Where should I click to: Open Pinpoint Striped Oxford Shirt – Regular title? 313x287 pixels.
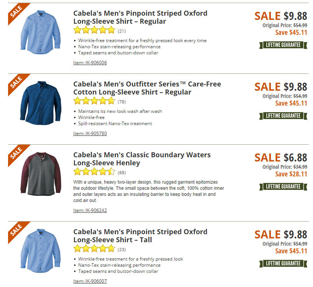pyautogui.click(x=140, y=17)
